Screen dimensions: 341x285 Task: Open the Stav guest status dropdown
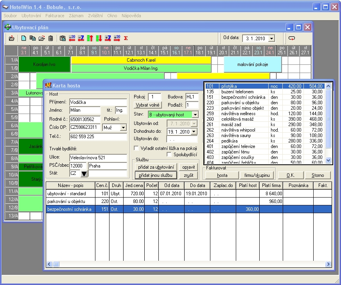196,115
